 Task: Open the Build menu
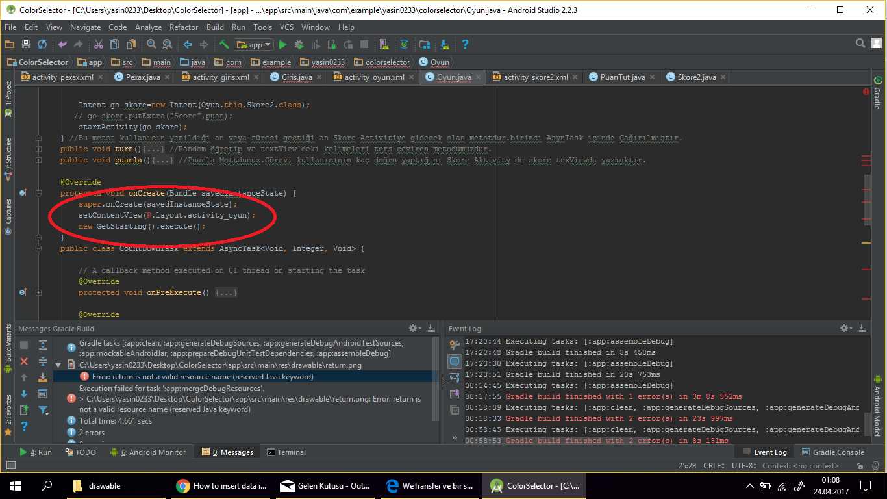215,27
